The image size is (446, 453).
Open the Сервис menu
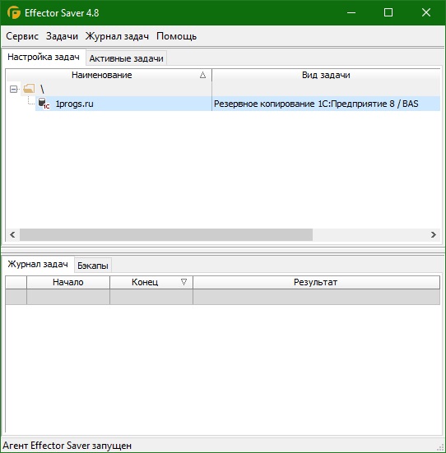tap(22, 36)
